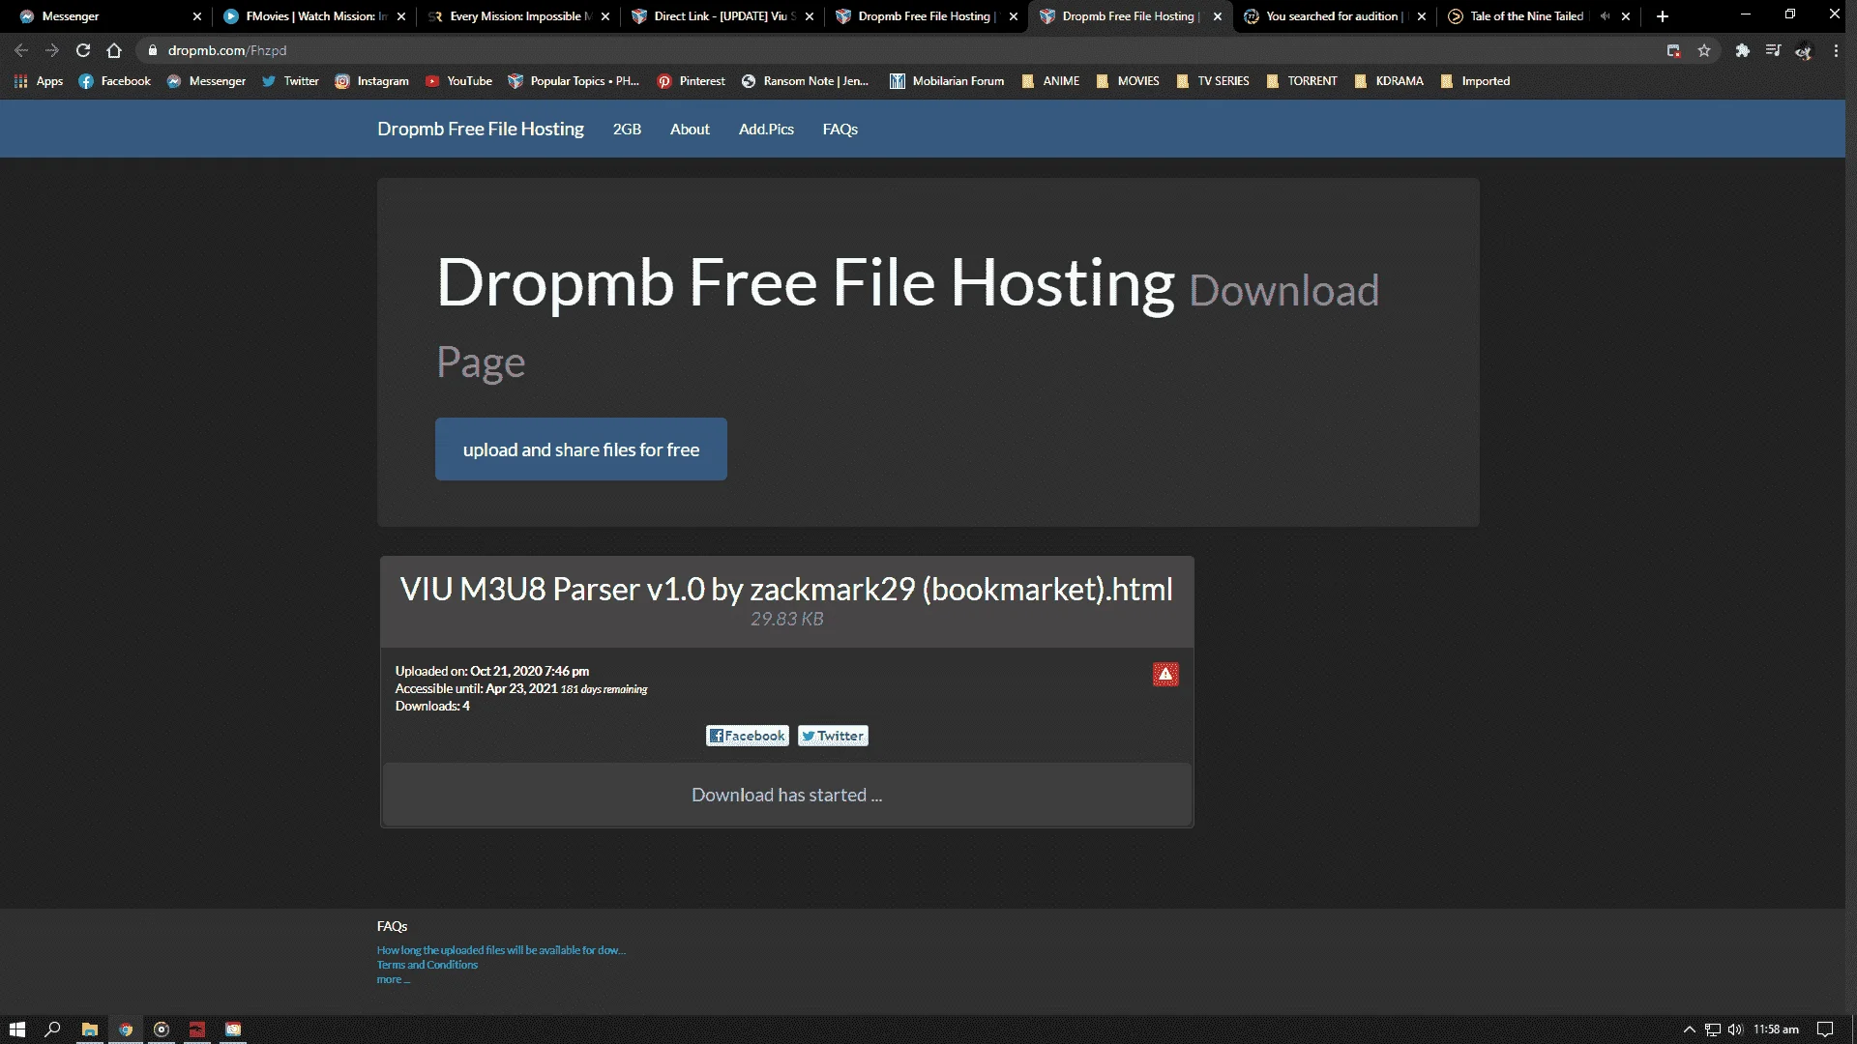The width and height of the screenshot is (1857, 1044).
Task: Go forward using browser forward arrow
Action: 52,50
